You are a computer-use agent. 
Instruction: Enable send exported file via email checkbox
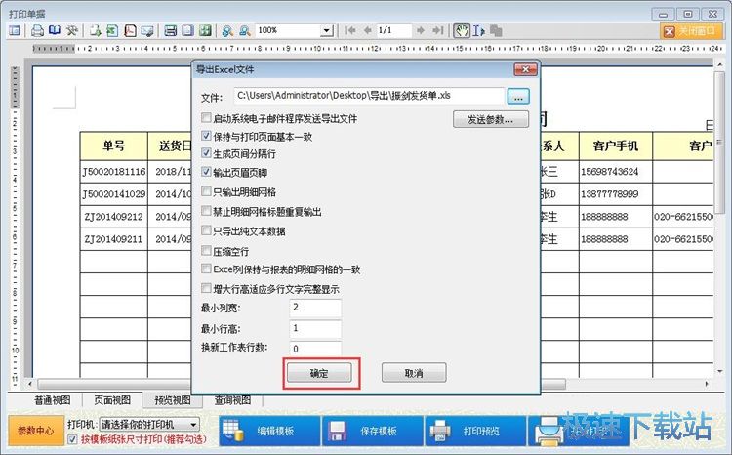point(206,117)
